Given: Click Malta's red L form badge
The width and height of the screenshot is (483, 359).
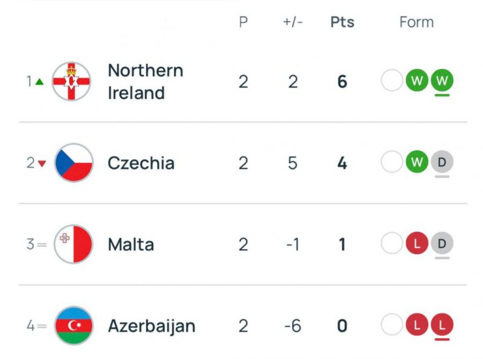Looking at the screenshot, I should point(417,244).
